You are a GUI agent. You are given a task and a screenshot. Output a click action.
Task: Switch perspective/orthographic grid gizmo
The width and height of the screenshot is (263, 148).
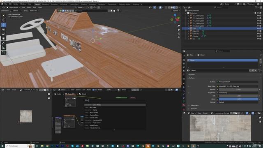(179, 37)
